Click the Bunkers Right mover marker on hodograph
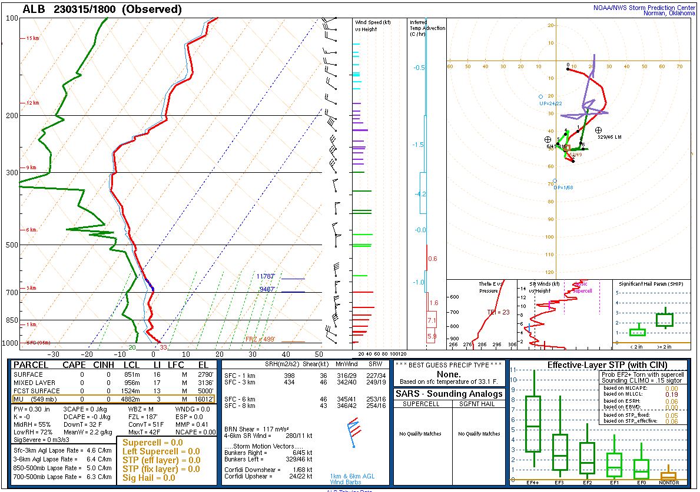700x492 pixels. click(x=548, y=139)
